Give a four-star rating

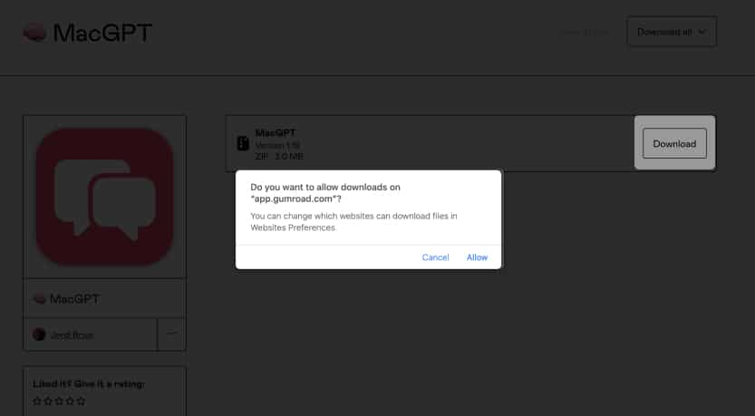coord(70,401)
